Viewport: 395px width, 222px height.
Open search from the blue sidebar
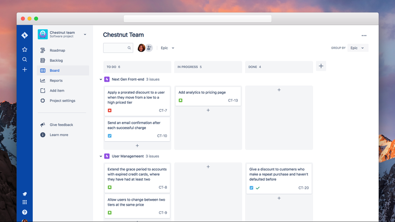coord(24,59)
